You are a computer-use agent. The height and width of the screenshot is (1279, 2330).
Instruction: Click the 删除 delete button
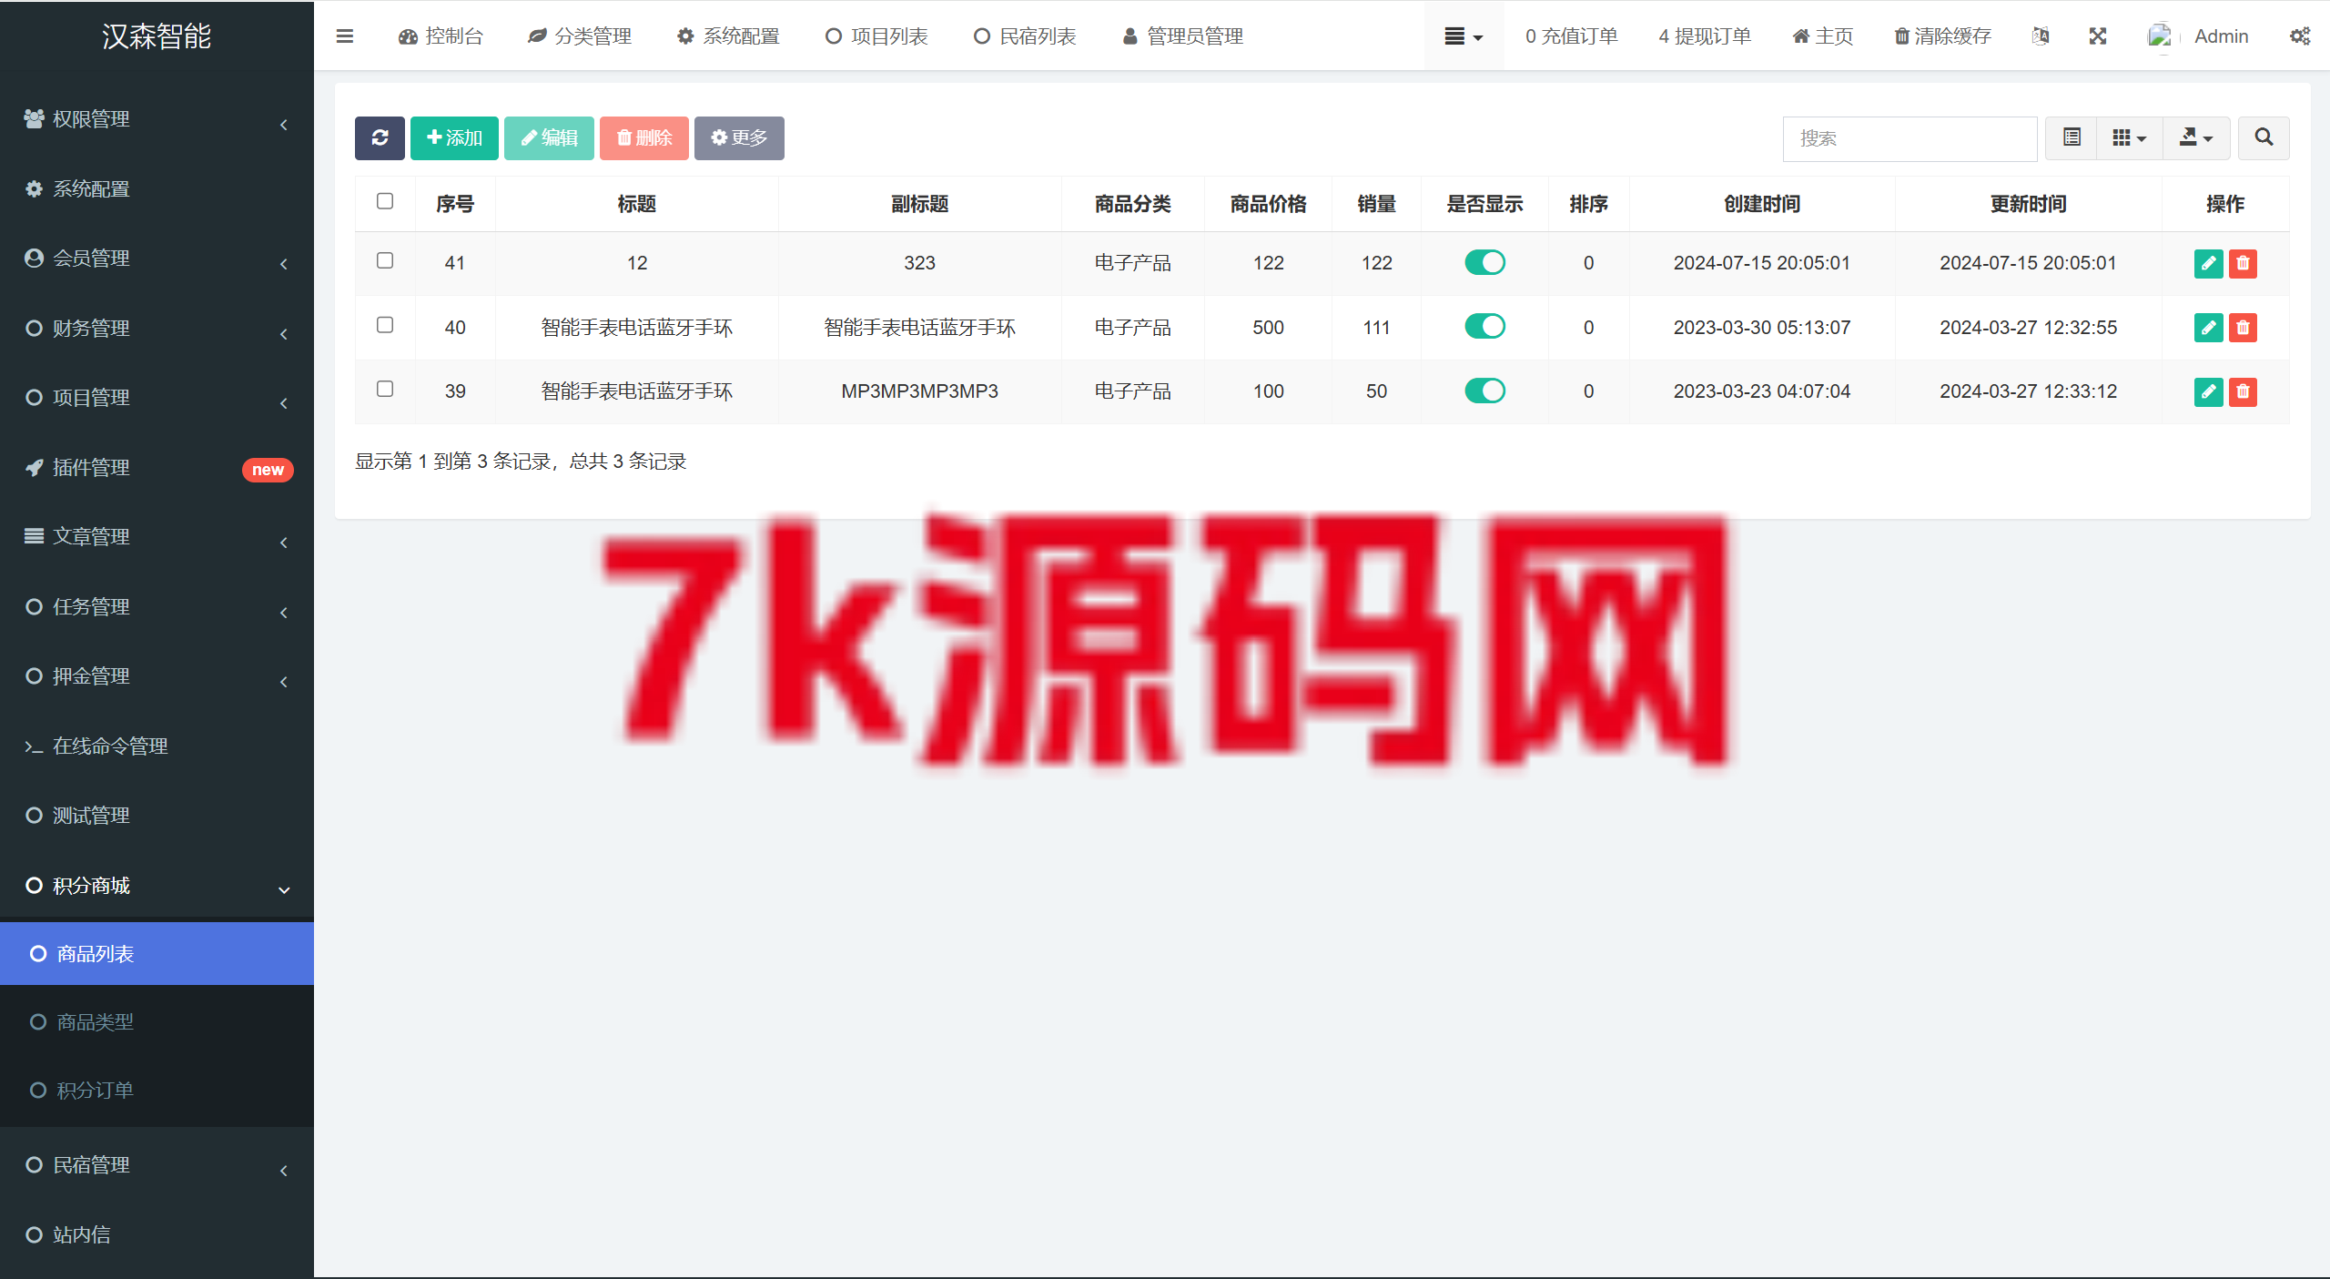(x=644, y=137)
